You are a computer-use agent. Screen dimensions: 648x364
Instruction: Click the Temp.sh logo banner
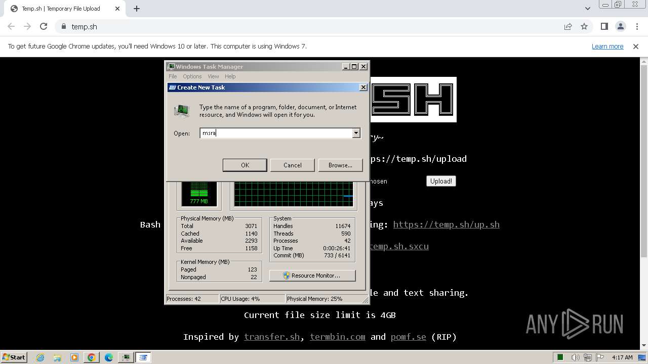413,100
